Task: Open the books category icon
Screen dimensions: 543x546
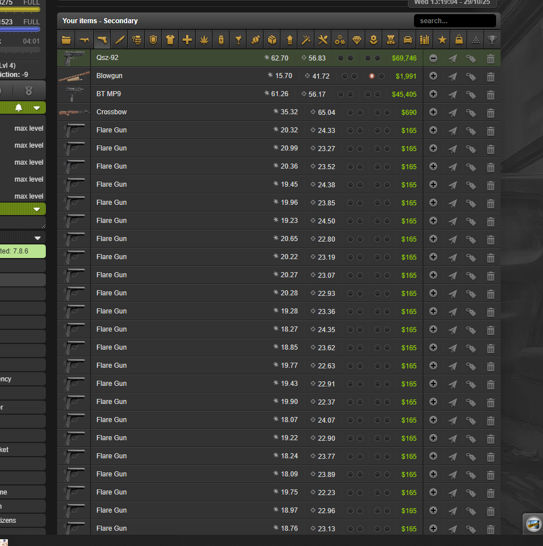Action: [x=425, y=40]
